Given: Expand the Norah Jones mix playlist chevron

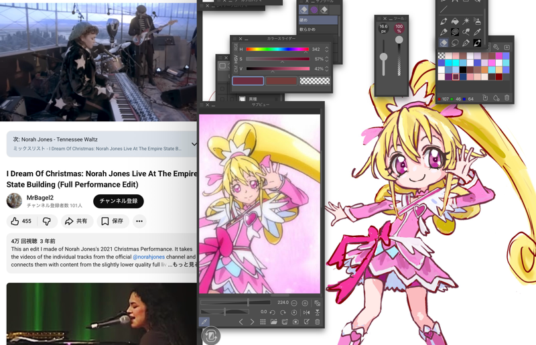Looking at the screenshot, I should coord(194,144).
